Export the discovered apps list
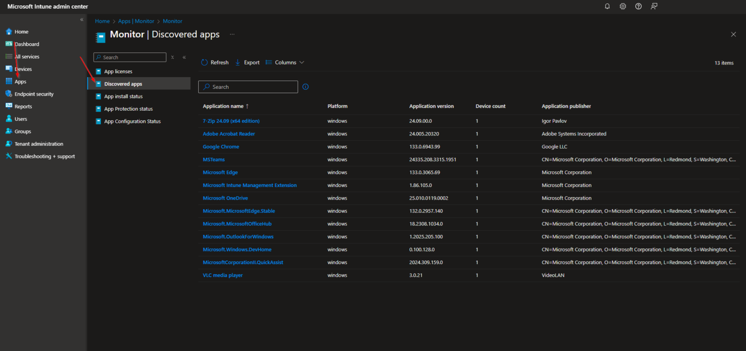Viewport: 746px width, 351px height. click(x=247, y=63)
